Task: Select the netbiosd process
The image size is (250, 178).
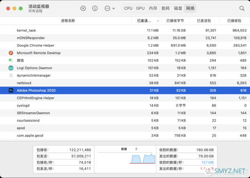Action: 24,83
